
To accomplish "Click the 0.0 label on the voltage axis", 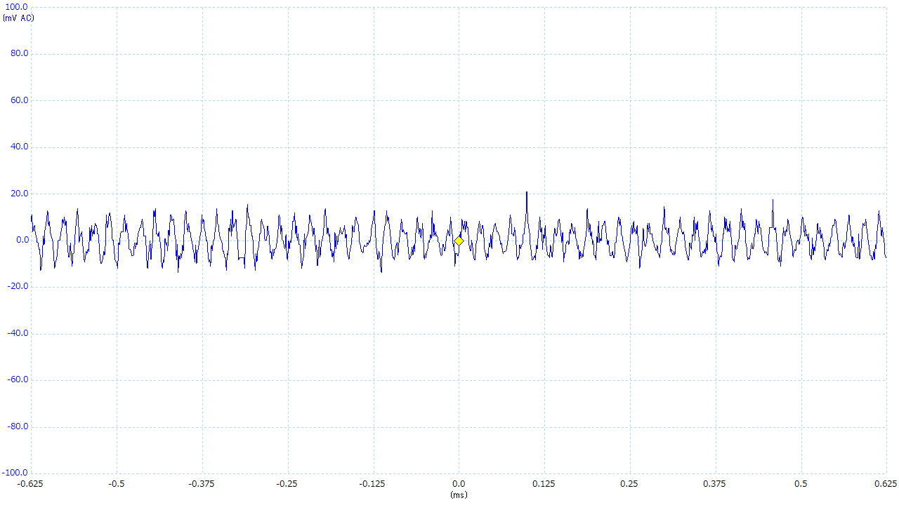I will tap(20, 241).
